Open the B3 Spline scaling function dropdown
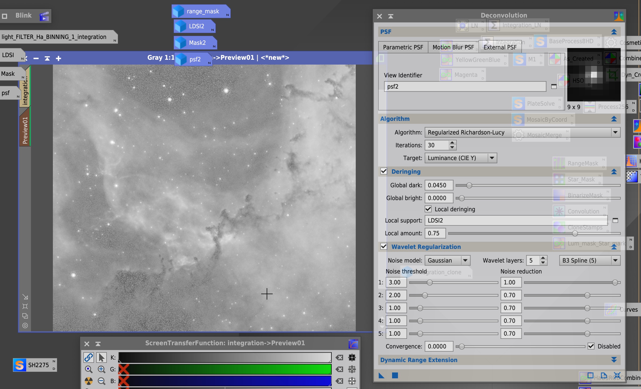The width and height of the screenshot is (641, 389). click(590, 260)
